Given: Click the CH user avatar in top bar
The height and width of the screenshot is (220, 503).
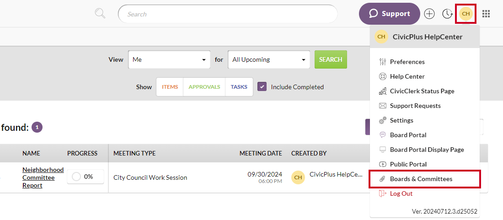Looking at the screenshot, I should (466, 14).
